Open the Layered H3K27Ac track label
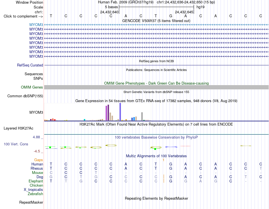This screenshot has width=269, height=209. (18, 128)
